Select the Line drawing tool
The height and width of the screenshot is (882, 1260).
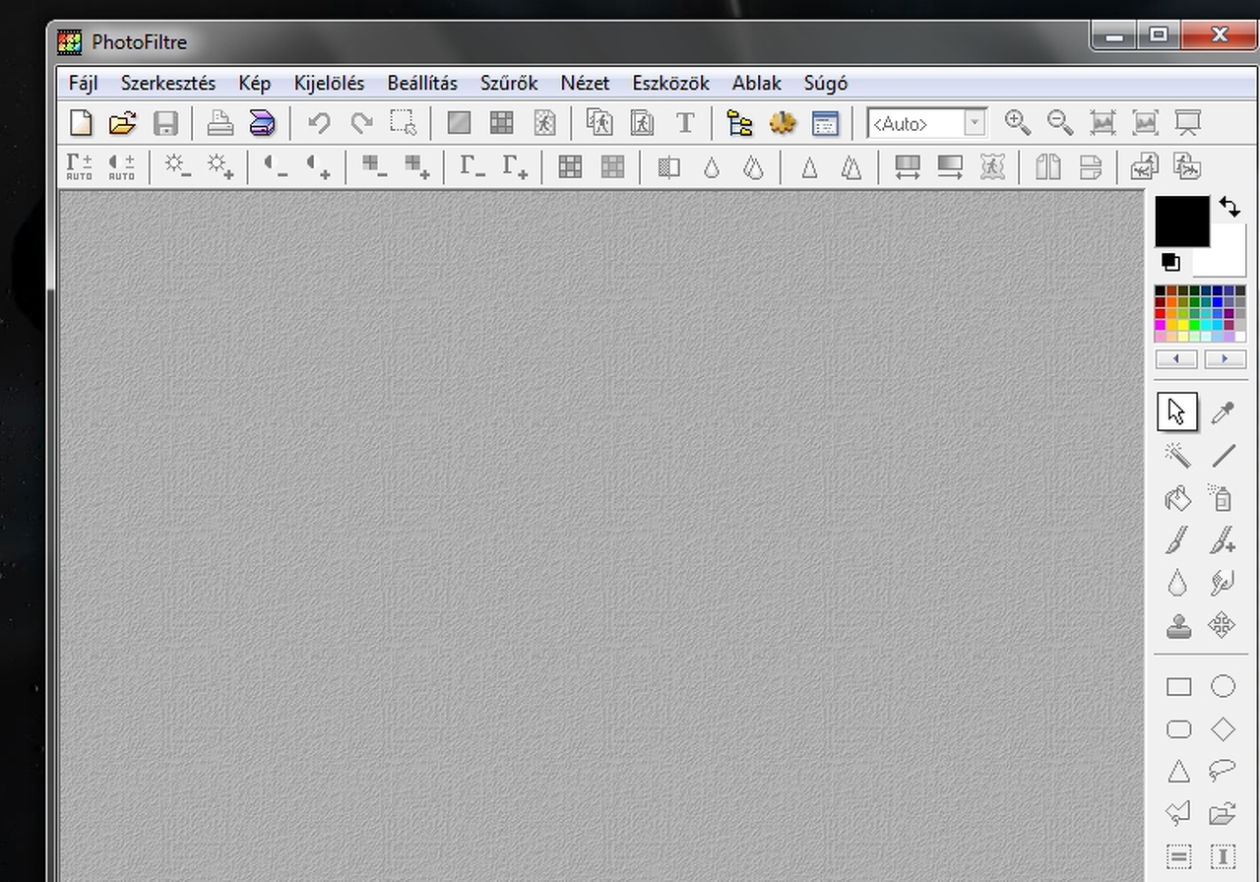pos(1223,455)
